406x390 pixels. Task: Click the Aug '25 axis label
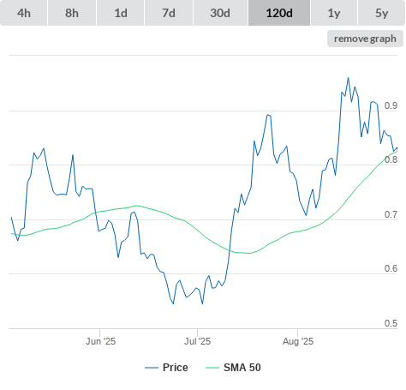click(298, 341)
